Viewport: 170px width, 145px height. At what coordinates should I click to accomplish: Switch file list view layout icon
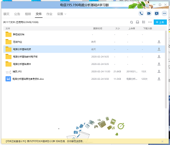143,22
